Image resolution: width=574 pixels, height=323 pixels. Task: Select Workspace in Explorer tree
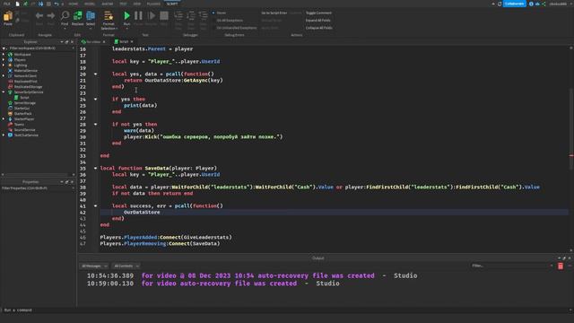pyautogui.click(x=22, y=54)
